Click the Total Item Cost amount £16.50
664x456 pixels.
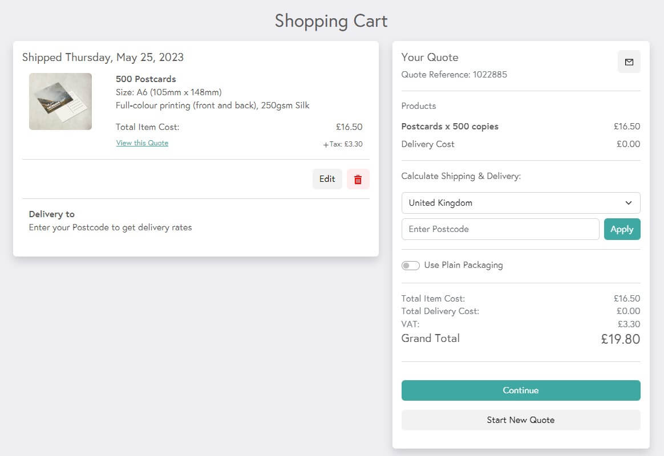coord(349,127)
